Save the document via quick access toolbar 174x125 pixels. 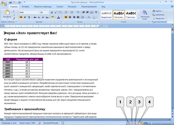coord(10,2)
